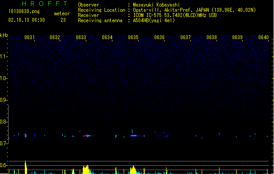The image size is (274, 174).
Task: Click the 1.1 kHz axis label
Action: [3, 57]
